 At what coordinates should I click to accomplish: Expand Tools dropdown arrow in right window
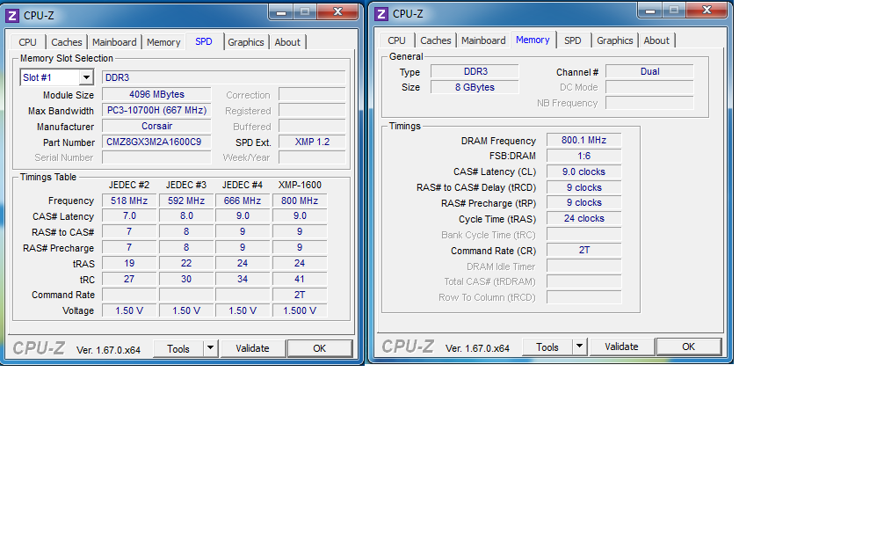click(579, 347)
